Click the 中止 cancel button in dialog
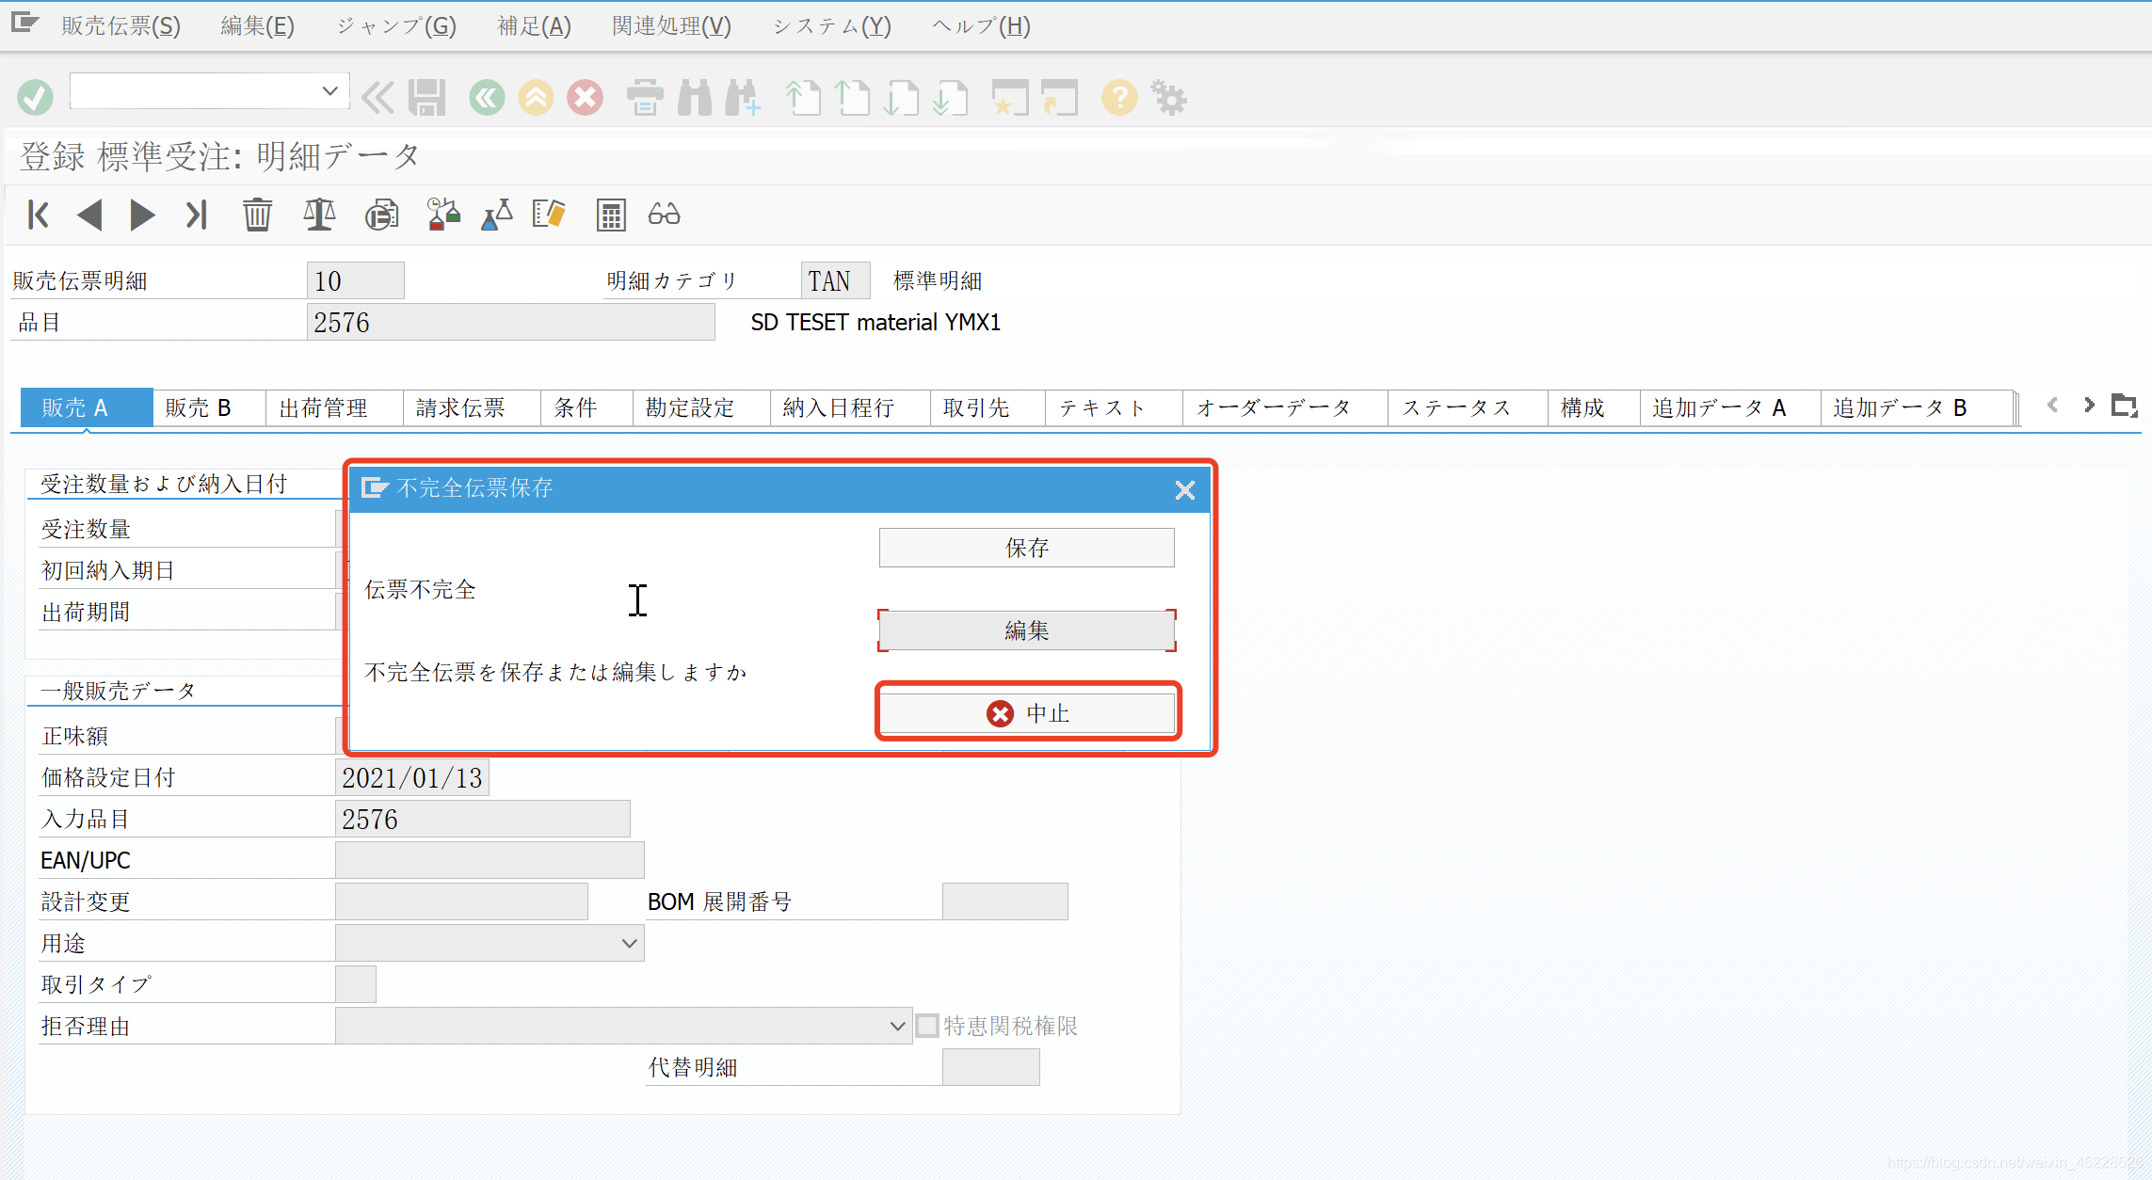The image size is (2152, 1180). 1026,713
